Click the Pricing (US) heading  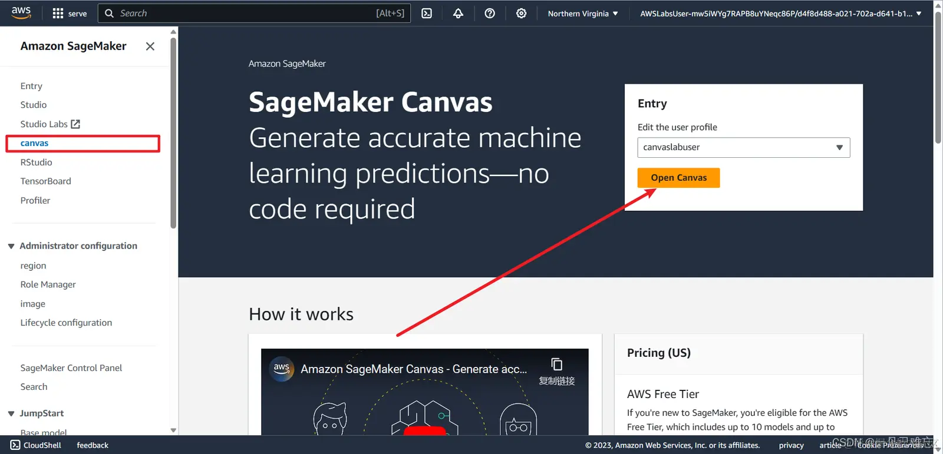[658, 353]
